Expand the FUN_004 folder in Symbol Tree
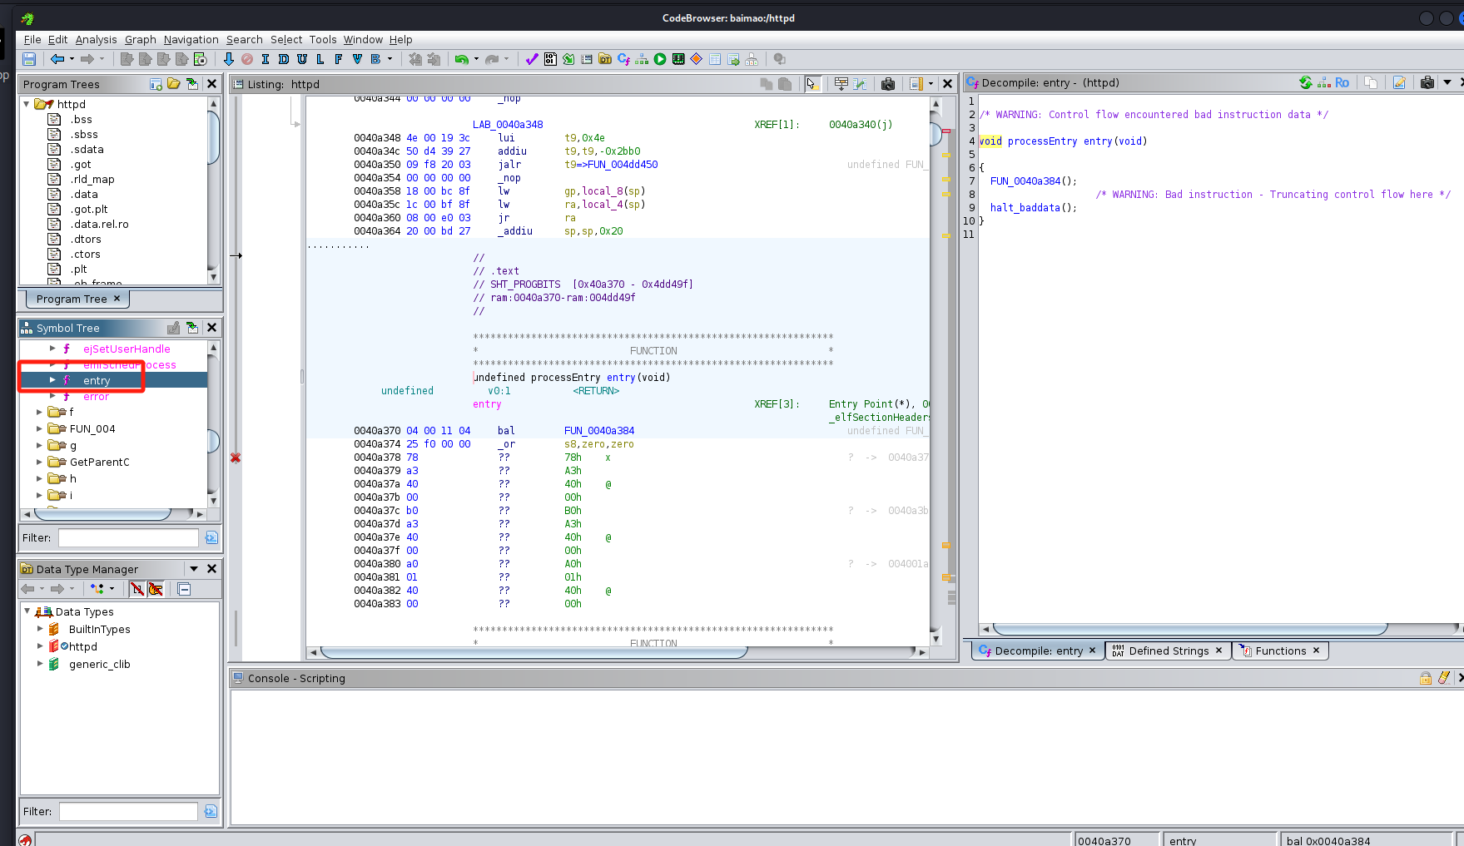 39,428
